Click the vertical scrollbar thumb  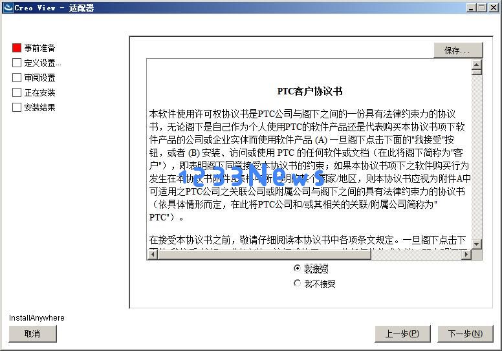tap(477, 72)
